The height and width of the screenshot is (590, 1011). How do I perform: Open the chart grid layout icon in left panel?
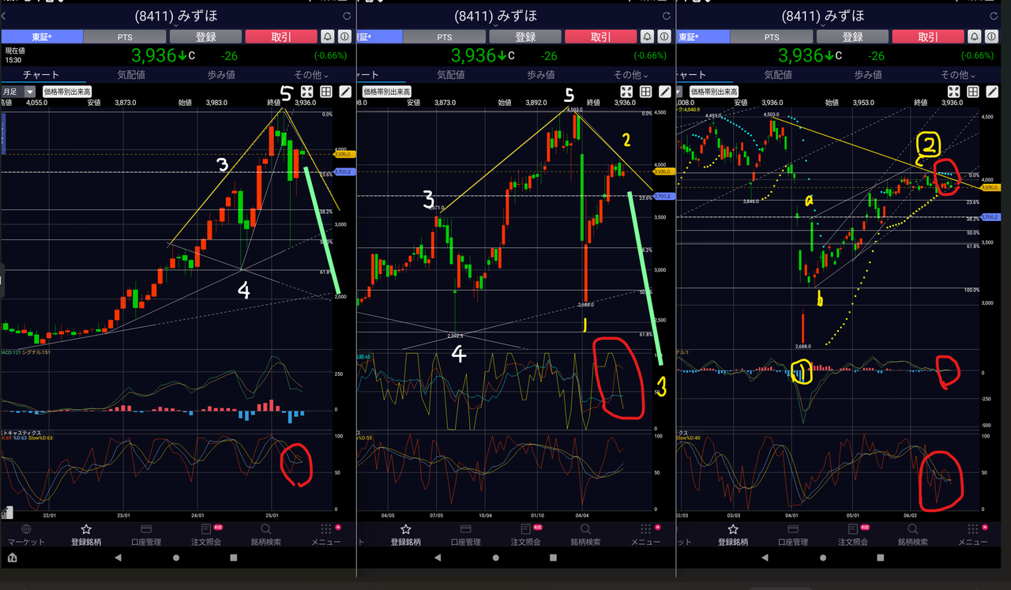325,92
